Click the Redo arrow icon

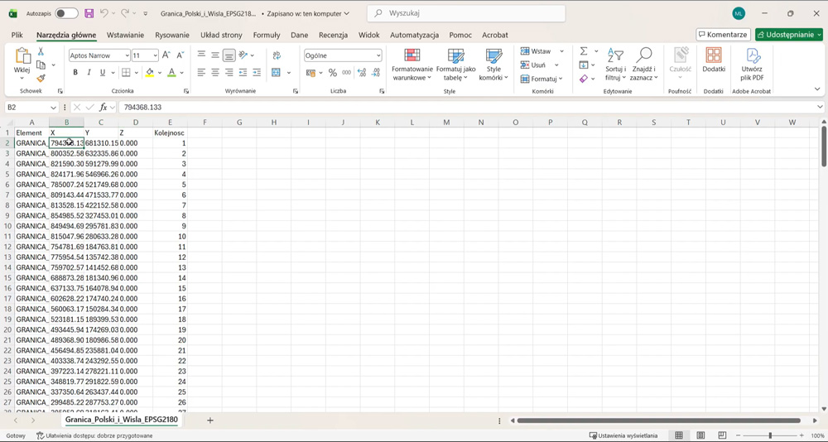coord(125,14)
